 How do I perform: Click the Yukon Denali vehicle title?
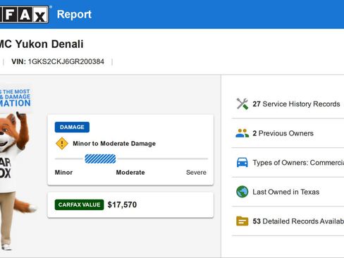(42, 44)
